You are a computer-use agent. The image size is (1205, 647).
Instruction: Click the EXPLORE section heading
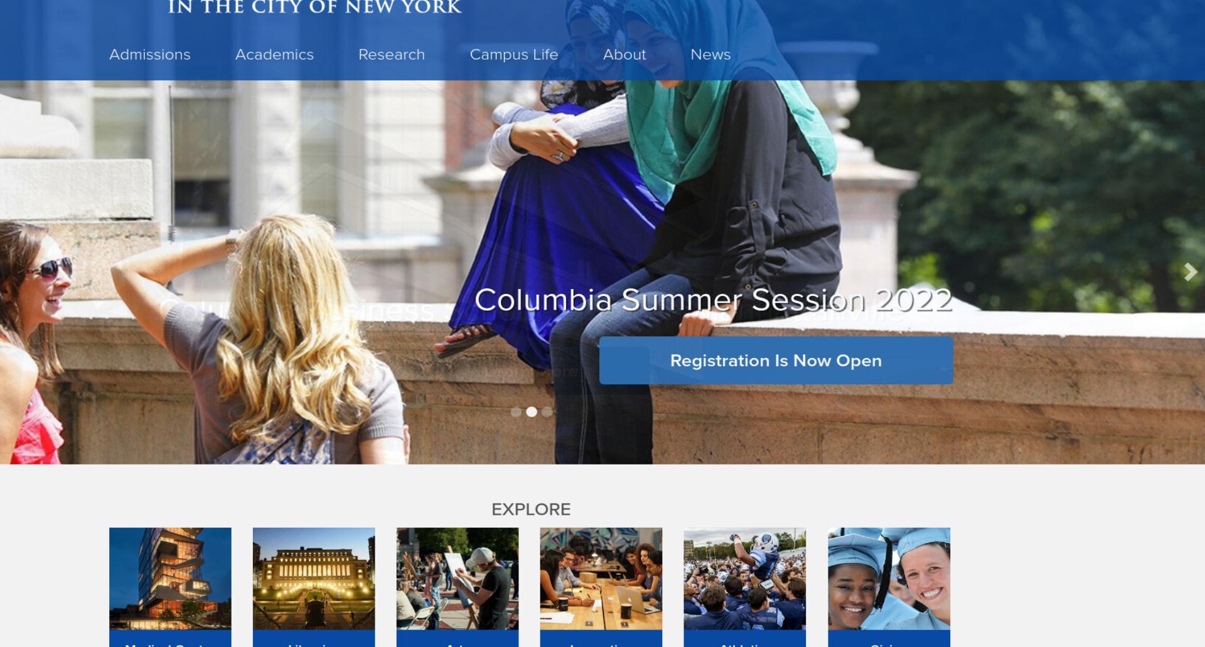point(531,509)
